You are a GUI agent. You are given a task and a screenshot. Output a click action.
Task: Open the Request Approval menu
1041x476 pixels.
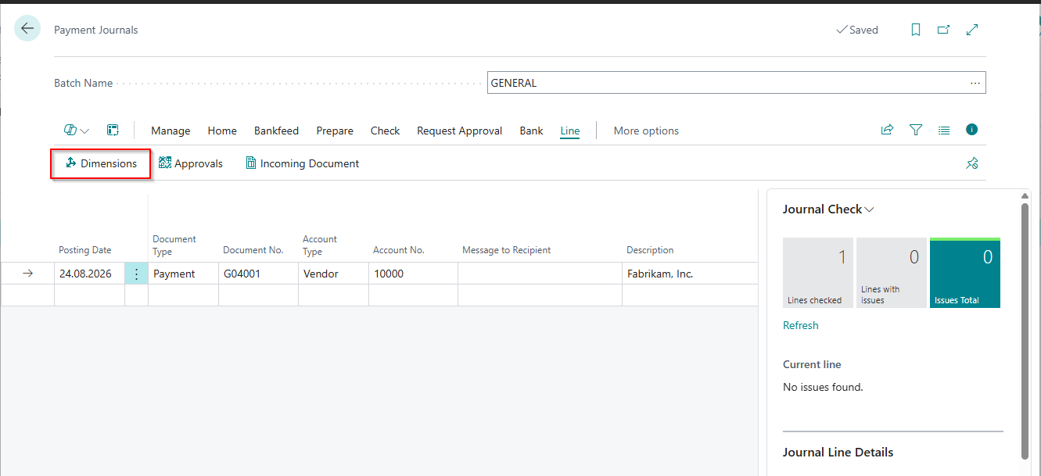coord(459,131)
